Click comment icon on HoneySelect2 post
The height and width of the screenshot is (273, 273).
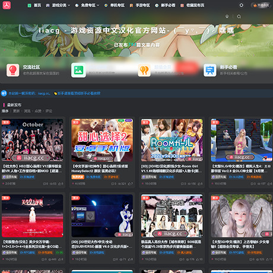point(113,184)
